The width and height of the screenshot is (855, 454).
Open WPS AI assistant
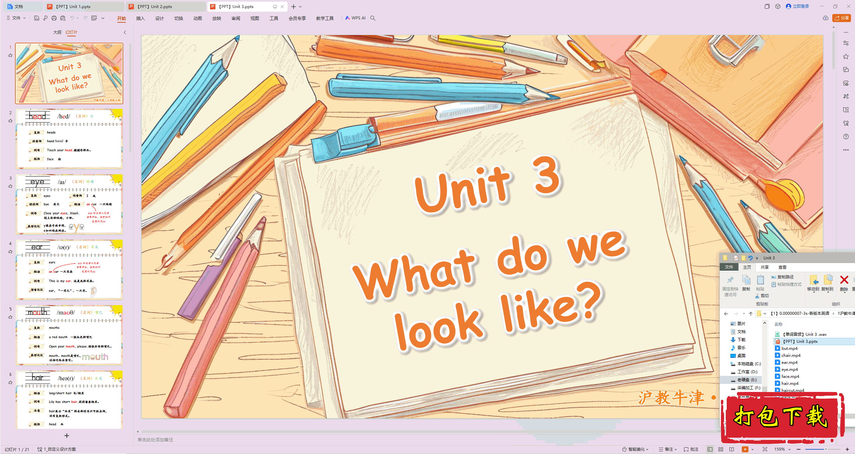(x=356, y=18)
